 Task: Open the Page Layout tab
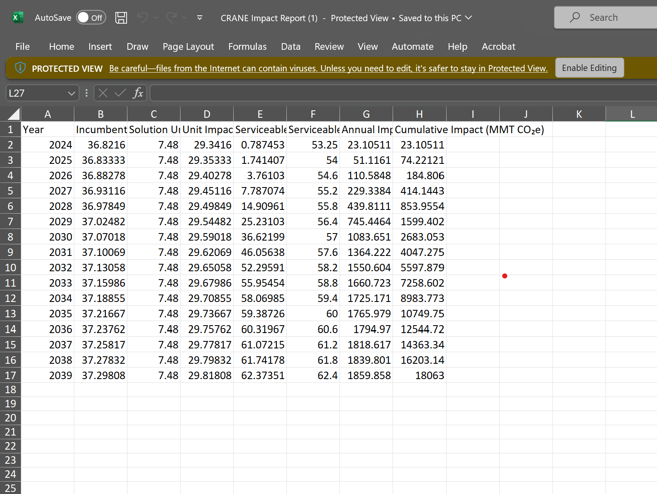coord(188,46)
